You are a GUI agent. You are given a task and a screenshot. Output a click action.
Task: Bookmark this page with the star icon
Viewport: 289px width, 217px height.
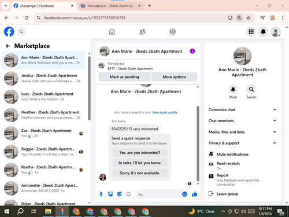click(x=249, y=18)
